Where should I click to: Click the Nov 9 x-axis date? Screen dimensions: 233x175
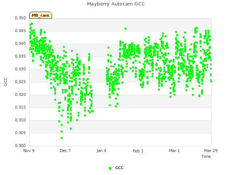pyautogui.click(x=29, y=151)
